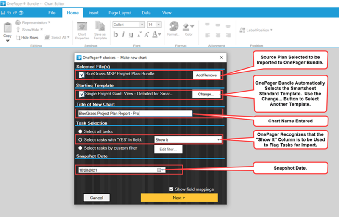339x217 pixels.
Task: Choose Select tasks by custom filter option
Action: point(80,148)
